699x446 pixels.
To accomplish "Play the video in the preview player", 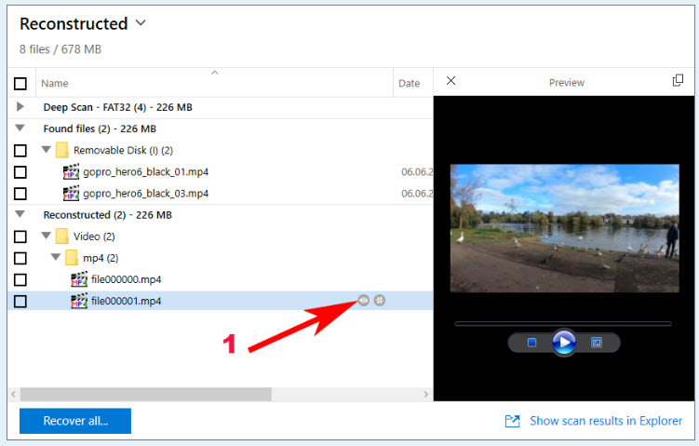I will click(x=563, y=343).
